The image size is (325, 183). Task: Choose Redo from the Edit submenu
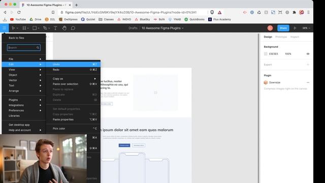click(x=74, y=70)
